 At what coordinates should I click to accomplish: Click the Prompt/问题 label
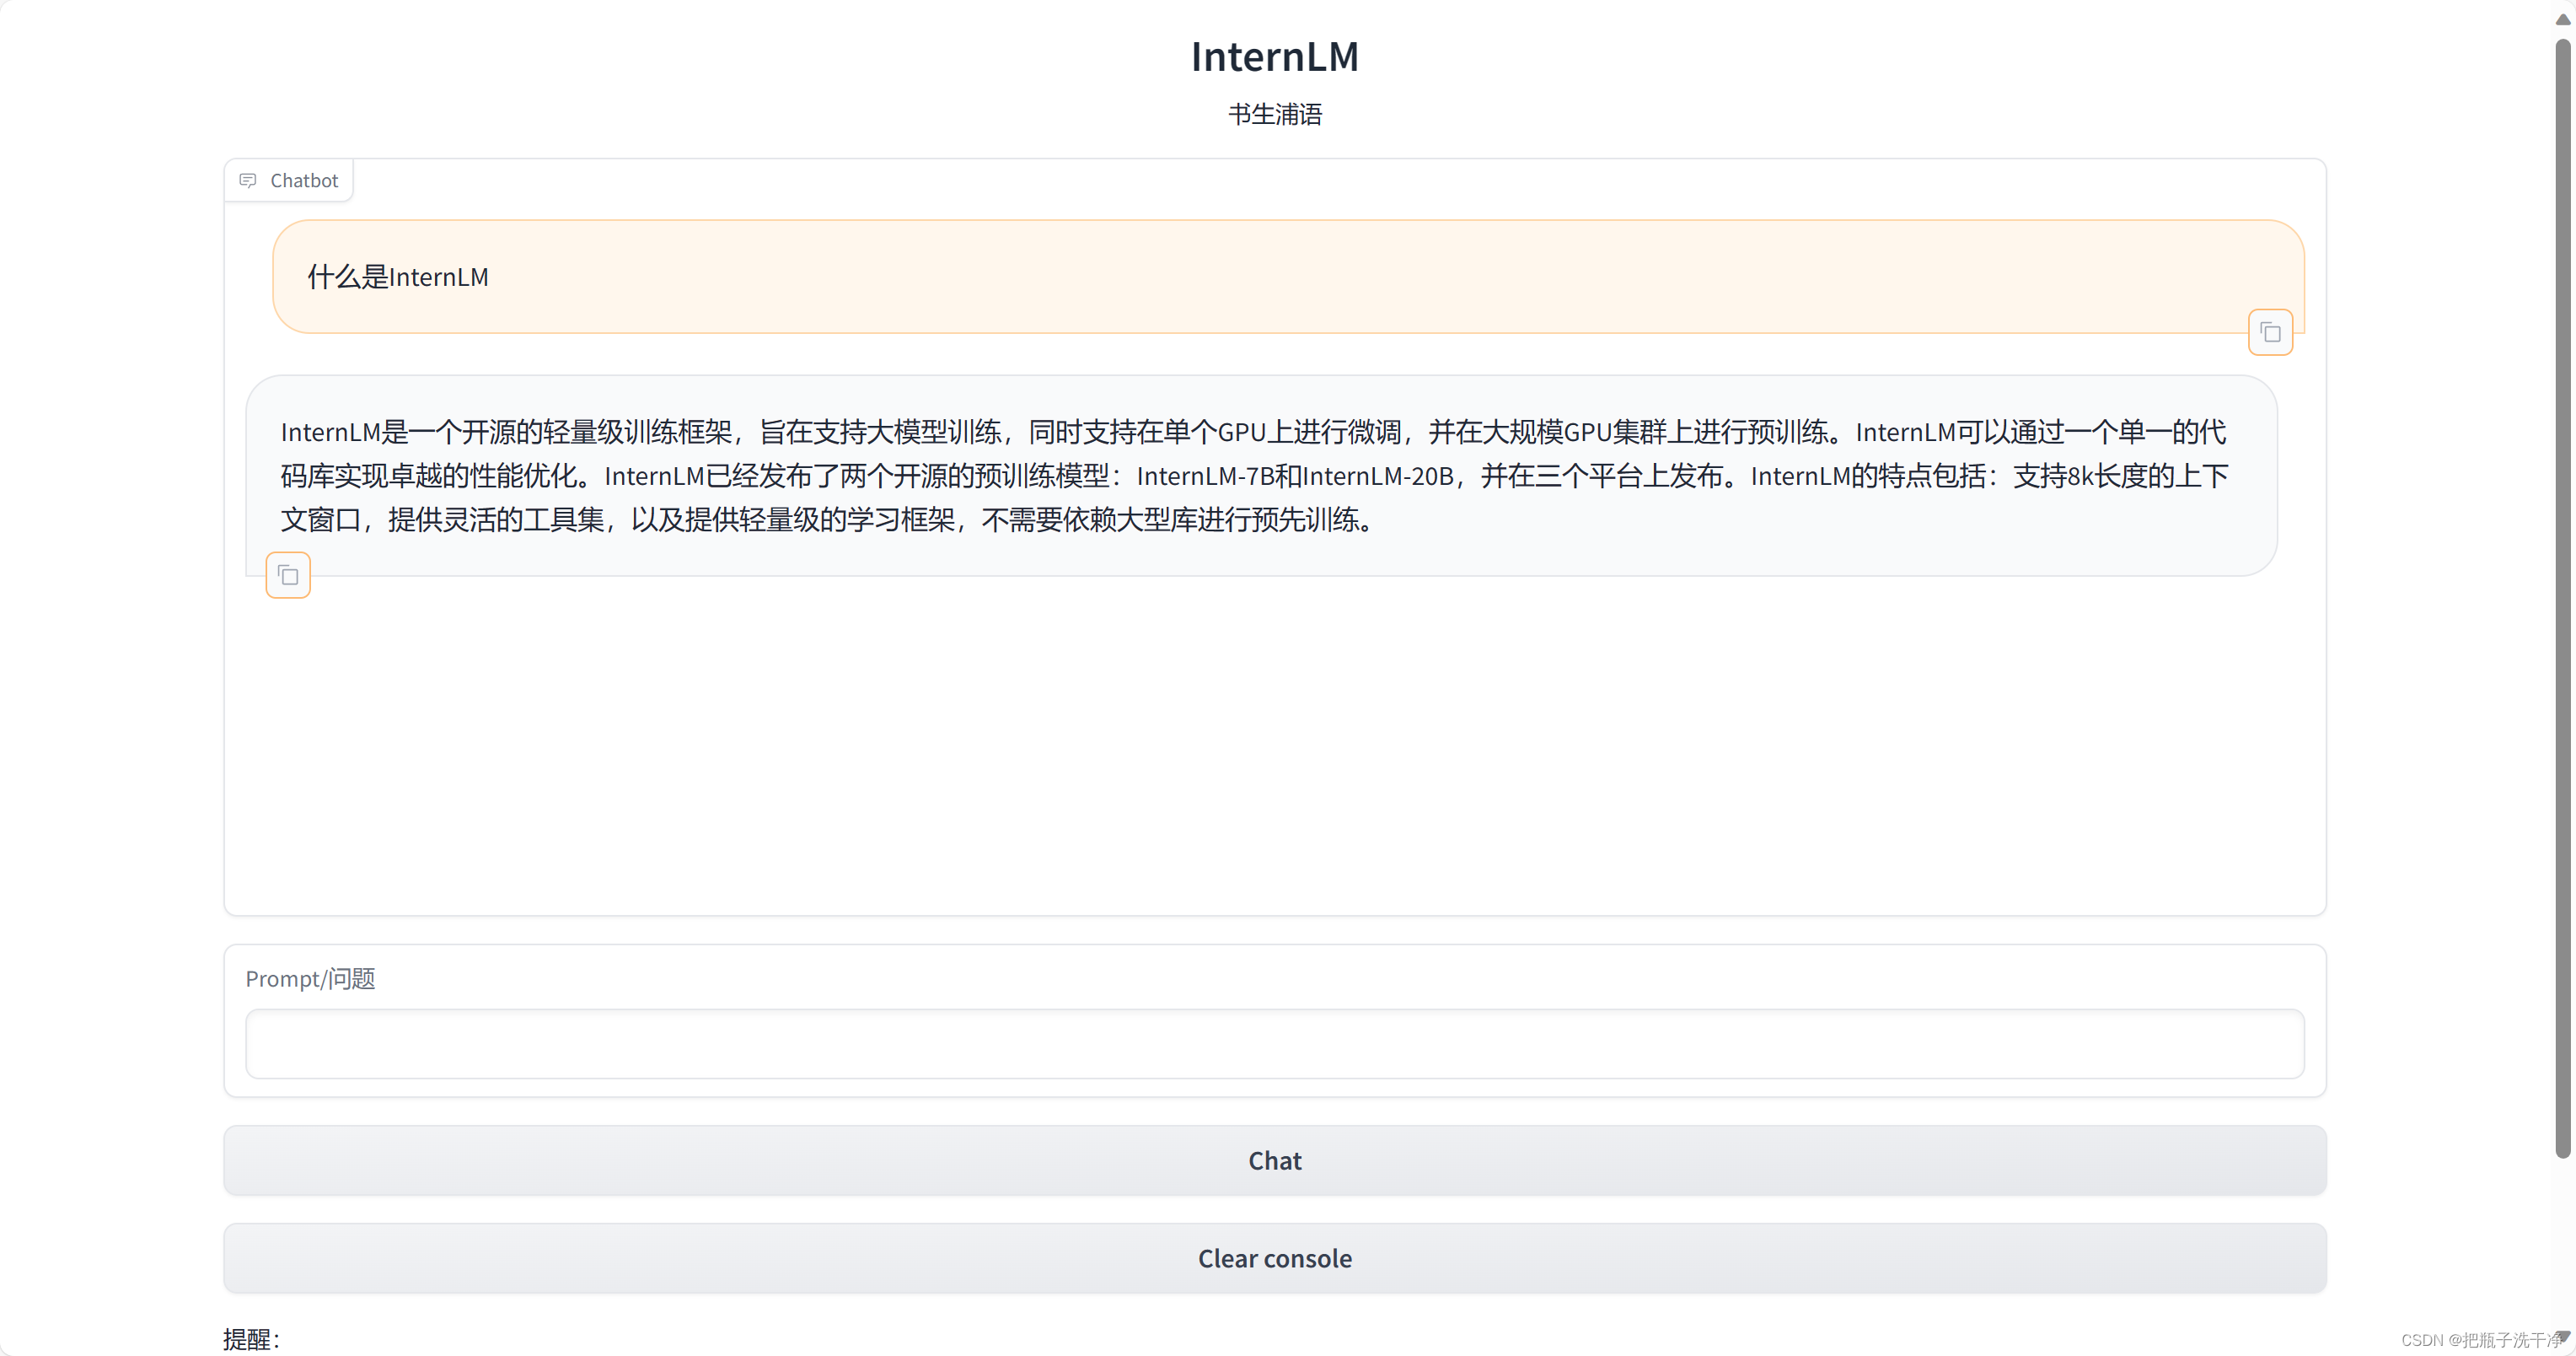click(310, 977)
